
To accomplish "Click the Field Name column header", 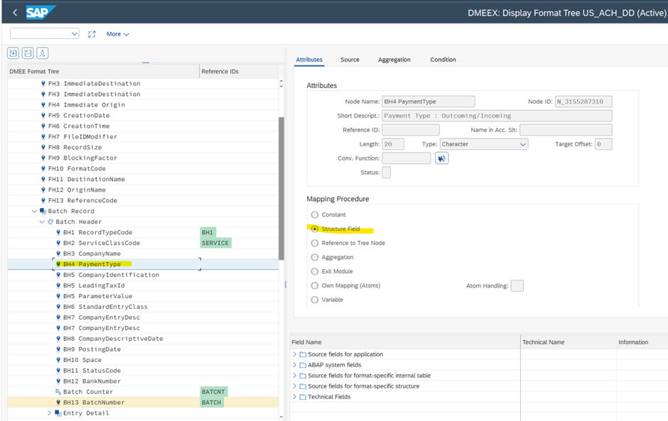I will pyautogui.click(x=405, y=342).
